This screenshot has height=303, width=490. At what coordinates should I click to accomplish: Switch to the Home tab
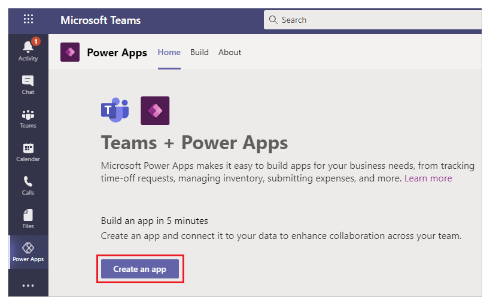[169, 52]
